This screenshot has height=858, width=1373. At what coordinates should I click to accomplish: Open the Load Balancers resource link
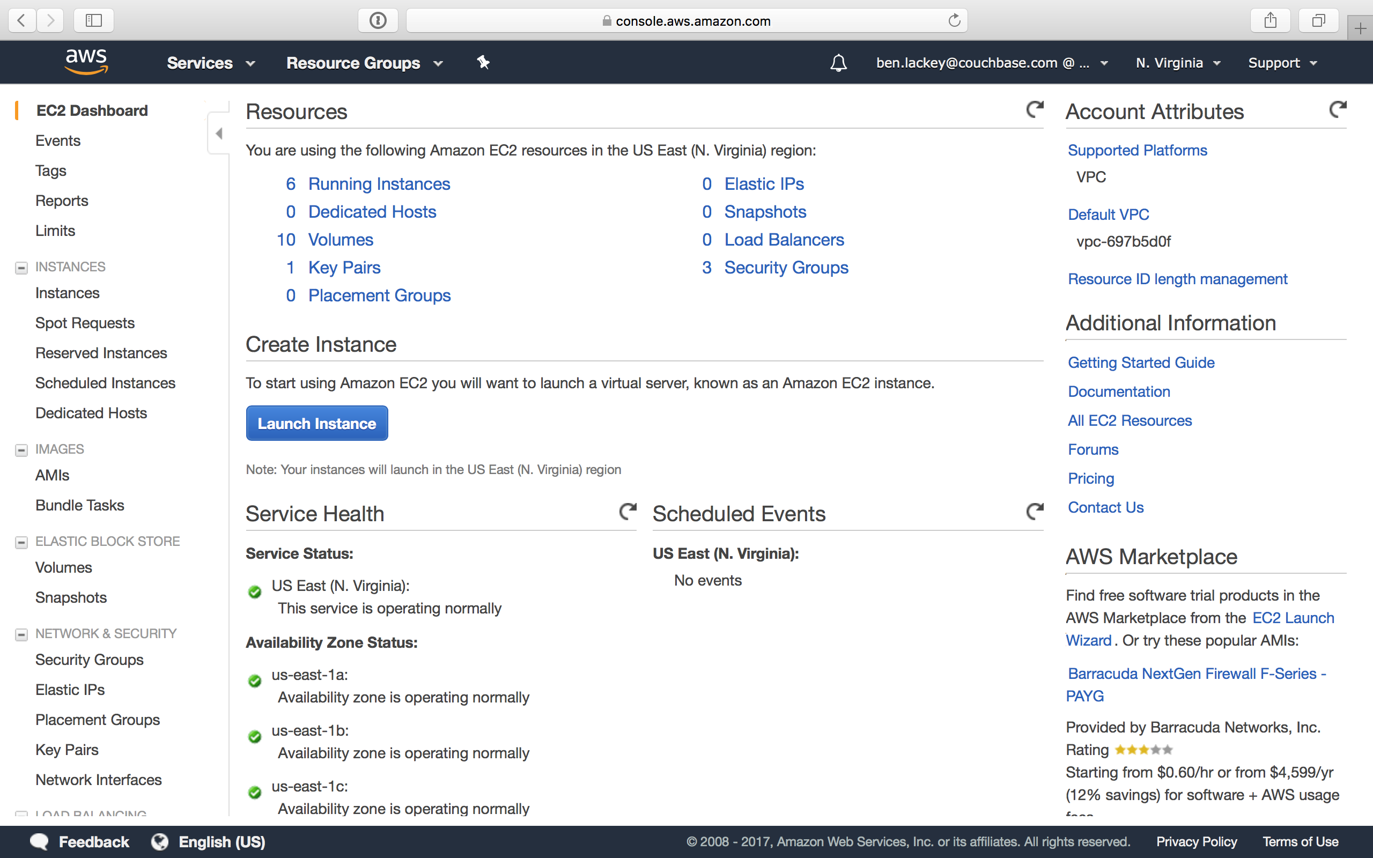pos(784,240)
